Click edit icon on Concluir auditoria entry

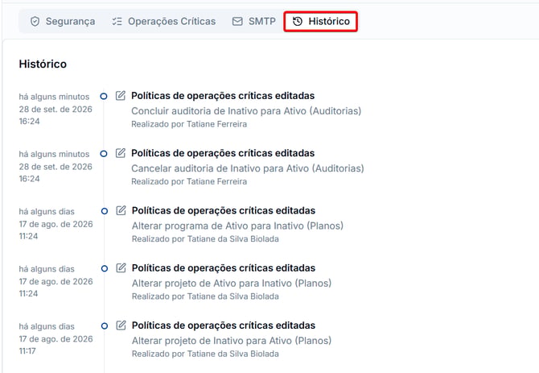point(121,95)
